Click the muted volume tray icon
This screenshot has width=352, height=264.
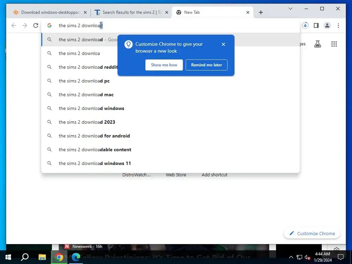pos(307,257)
